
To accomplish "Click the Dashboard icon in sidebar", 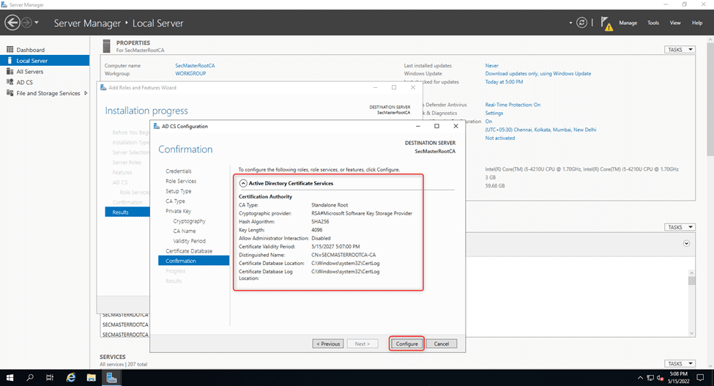I will pyautogui.click(x=10, y=49).
